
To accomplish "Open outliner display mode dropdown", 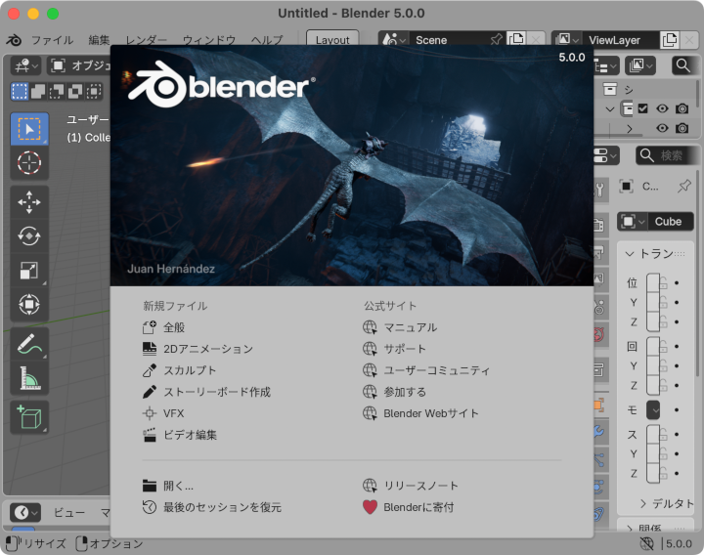I will point(606,65).
